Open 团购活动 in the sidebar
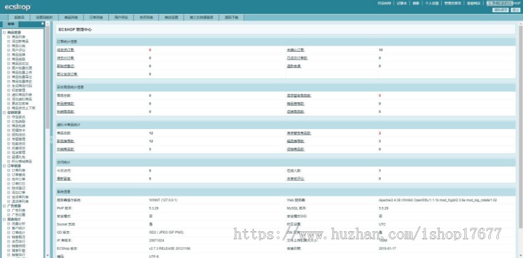The height and width of the screenshot is (258, 523). (18, 135)
